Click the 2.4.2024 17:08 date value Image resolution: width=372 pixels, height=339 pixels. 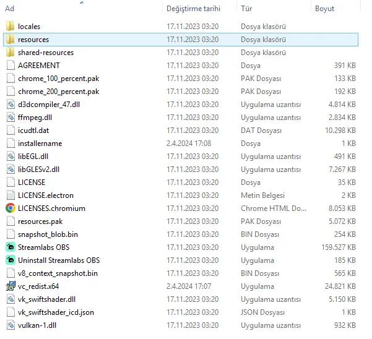coord(189,144)
